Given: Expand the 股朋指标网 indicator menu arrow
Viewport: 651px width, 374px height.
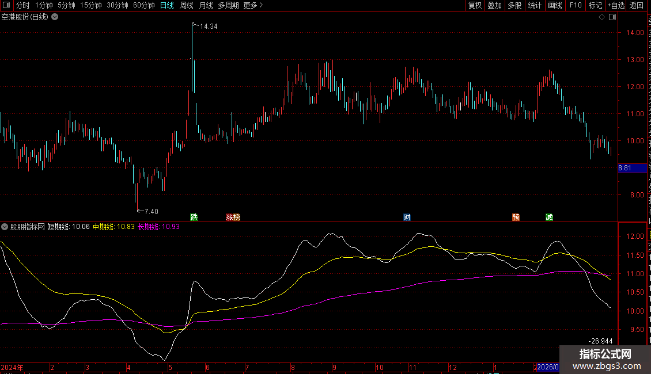Looking at the screenshot, I should pyautogui.click(x=5, y=227).
